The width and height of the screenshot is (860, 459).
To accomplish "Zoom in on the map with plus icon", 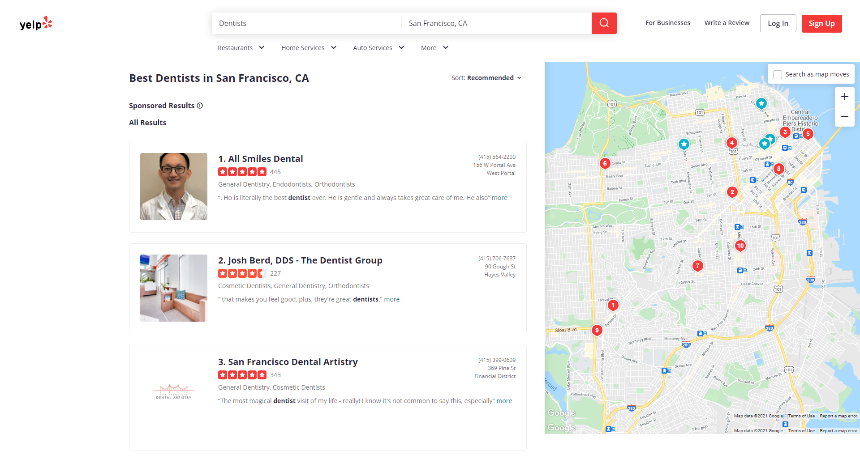I will pos(845,96).
